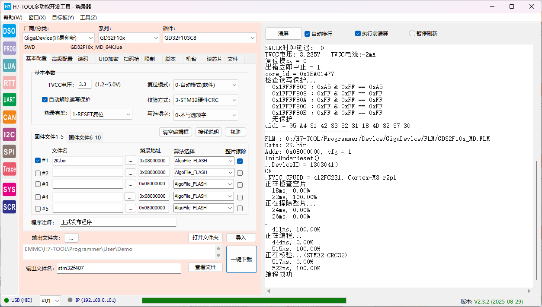The image size is (542, 307).
Task: Click the green programming progress bar
Action: (x=244, y=301)
